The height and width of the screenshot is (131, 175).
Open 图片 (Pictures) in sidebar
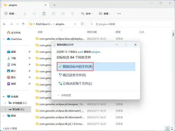pyautogui.click(x=11, y=71)
